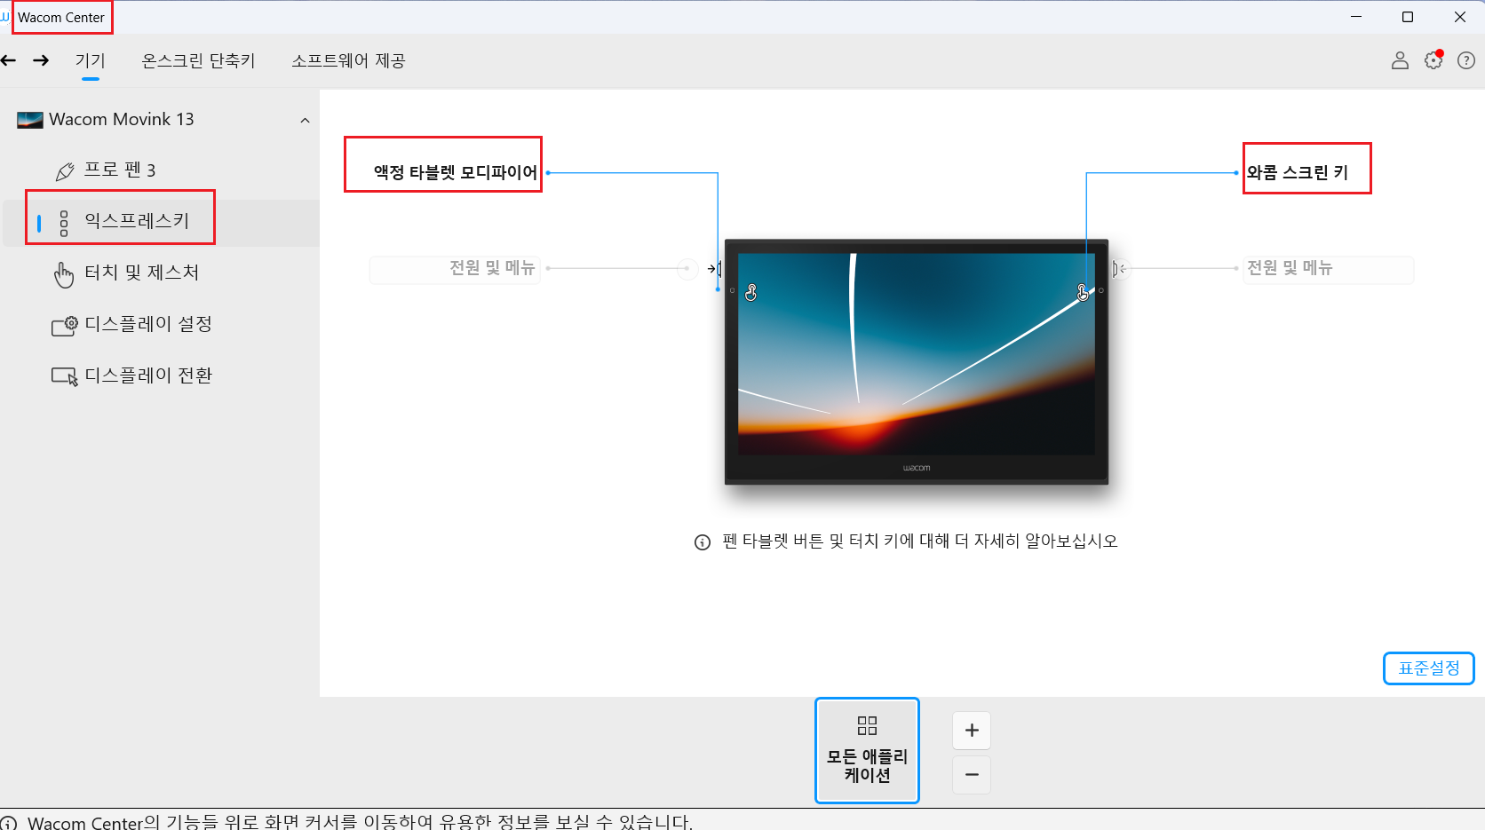Open settings gear with red notification

tap(1433, 60)
